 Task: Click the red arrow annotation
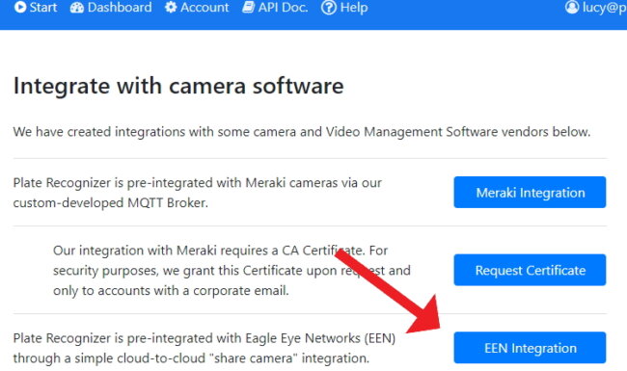point(387,292)
